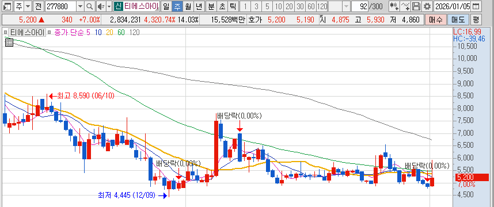
Task: Edit the date field 2026/01/05
Action: click(x=453, y=6)
